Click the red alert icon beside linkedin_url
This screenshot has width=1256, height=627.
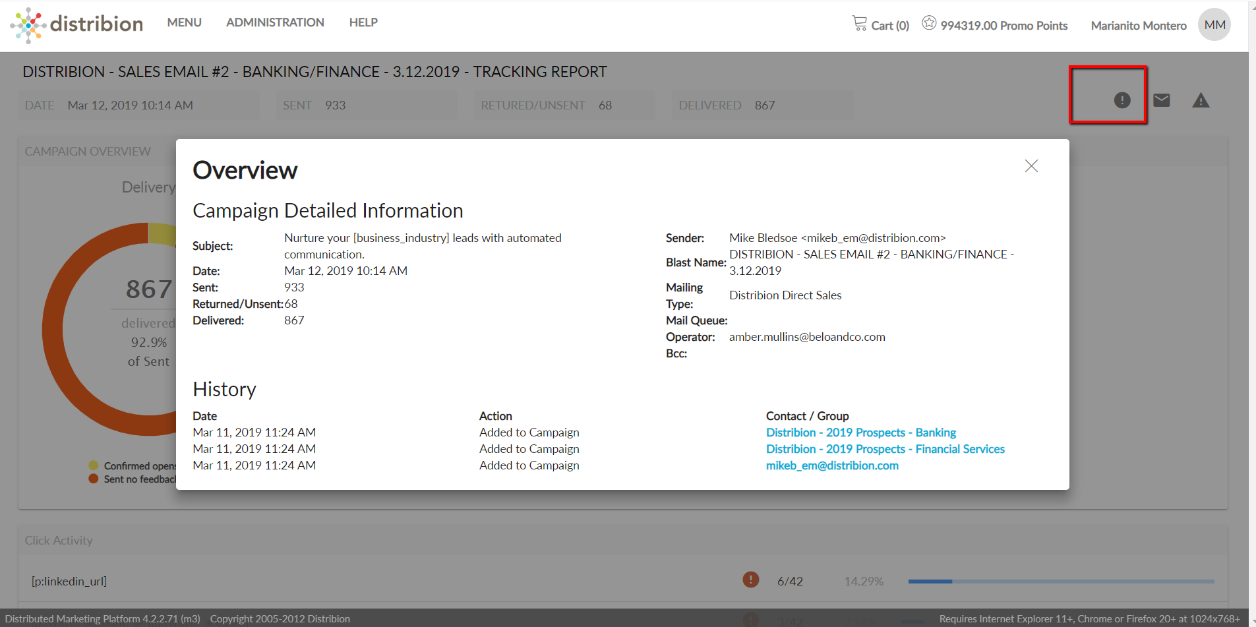(x=750, y=580)
